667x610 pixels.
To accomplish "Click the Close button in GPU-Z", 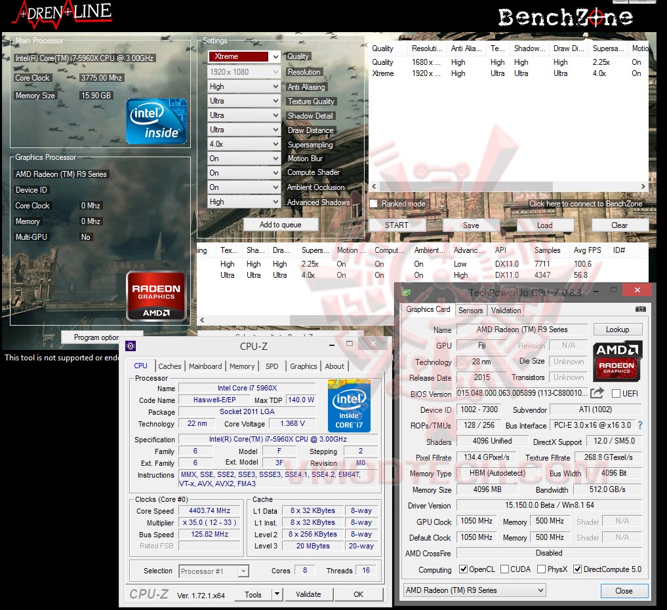I will [624, 590].
